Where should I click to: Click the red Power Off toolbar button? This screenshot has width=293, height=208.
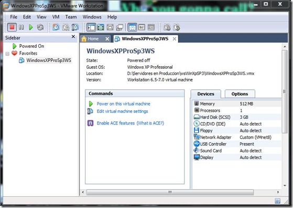(x=12, y=27)
